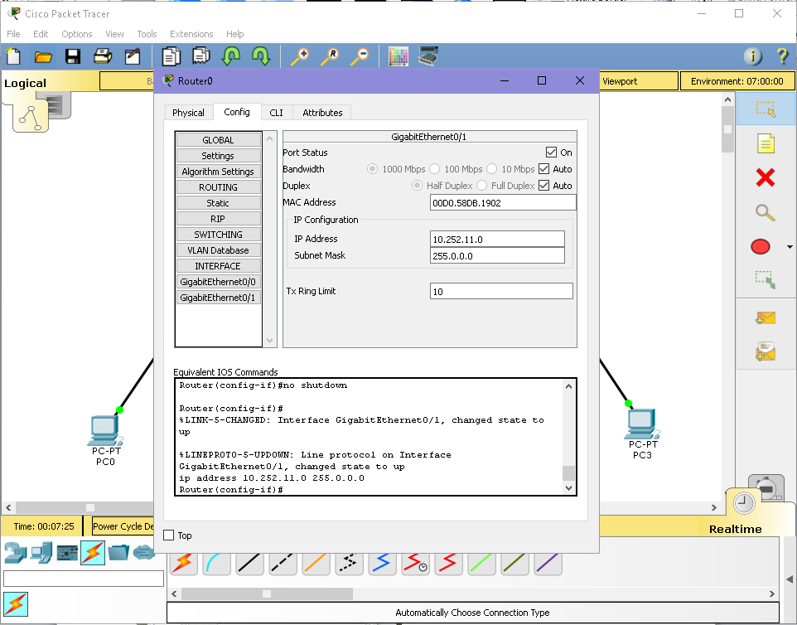Screen dimensions: 797x625
Task: Redo with the green right arrow
Action: click(261, 56)
